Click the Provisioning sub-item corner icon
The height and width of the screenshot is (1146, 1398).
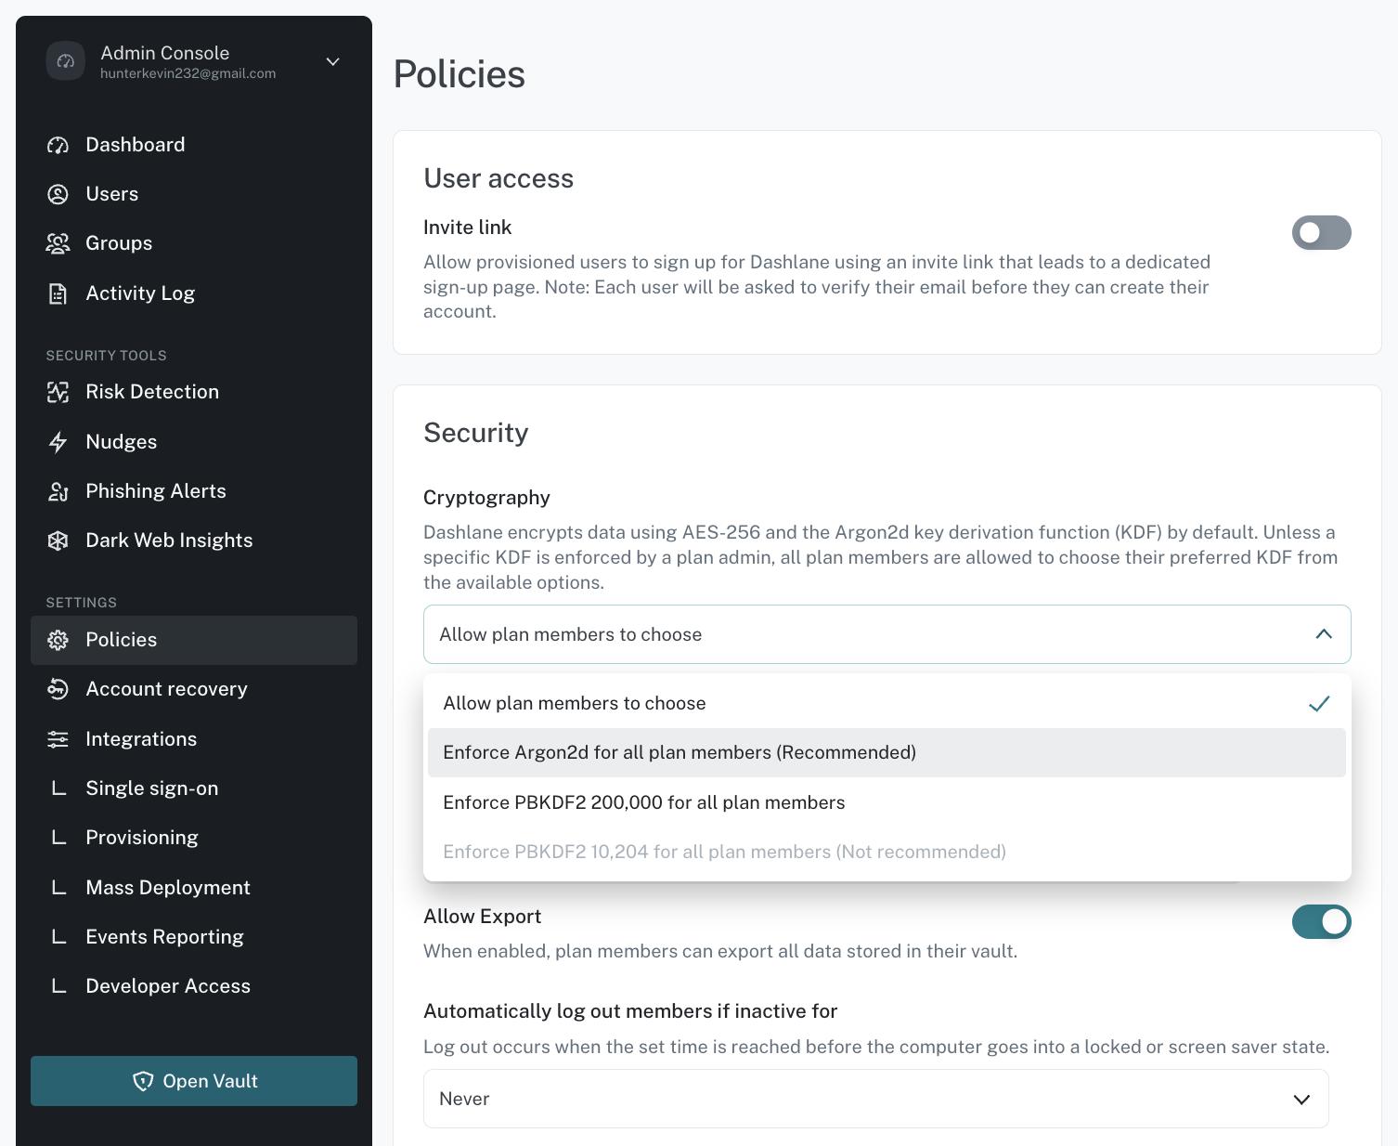pos(58,838)
